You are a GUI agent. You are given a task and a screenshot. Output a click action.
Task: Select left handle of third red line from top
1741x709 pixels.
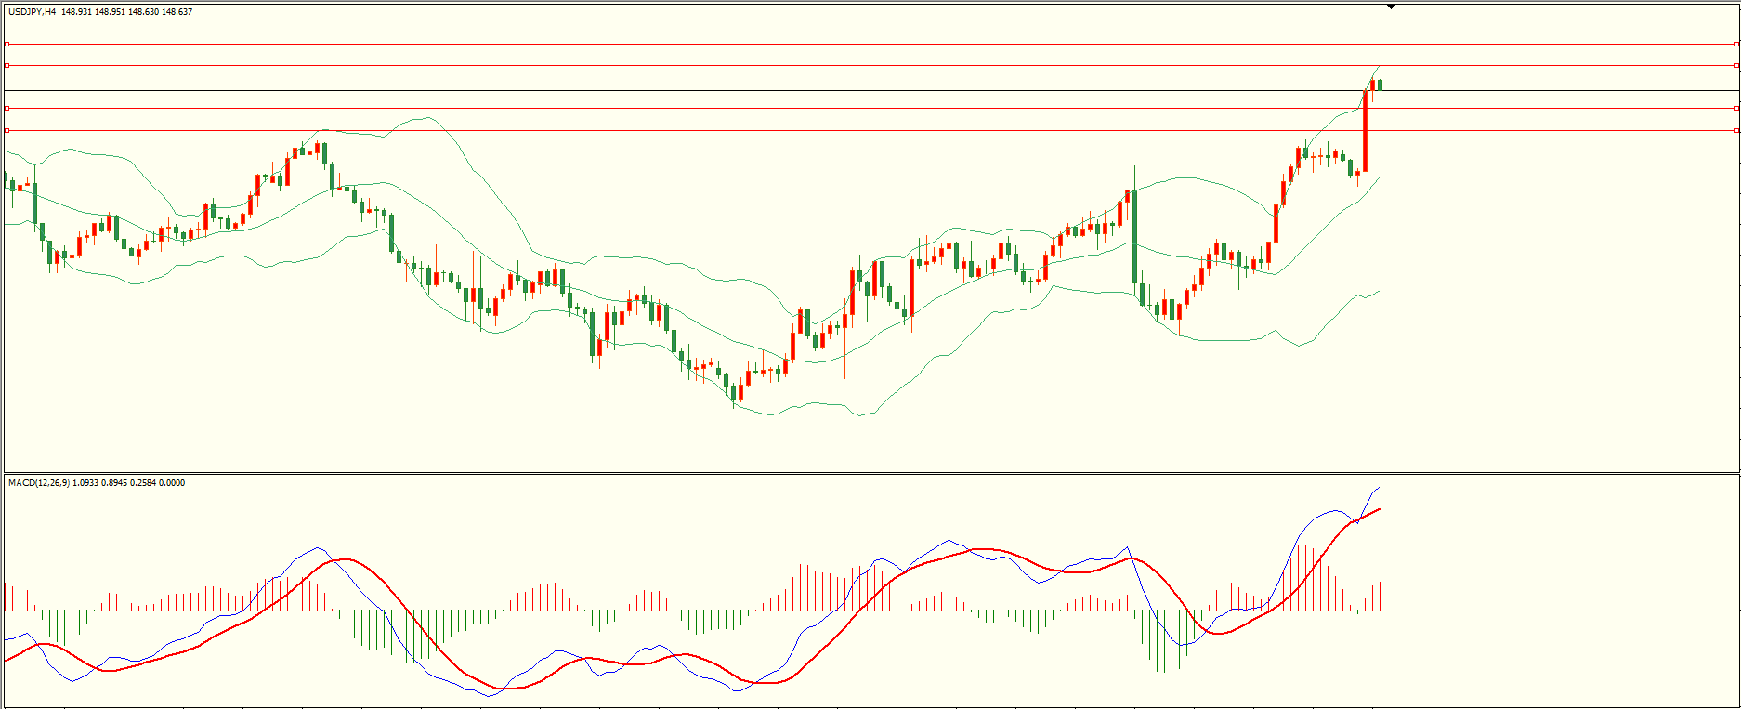7,108
